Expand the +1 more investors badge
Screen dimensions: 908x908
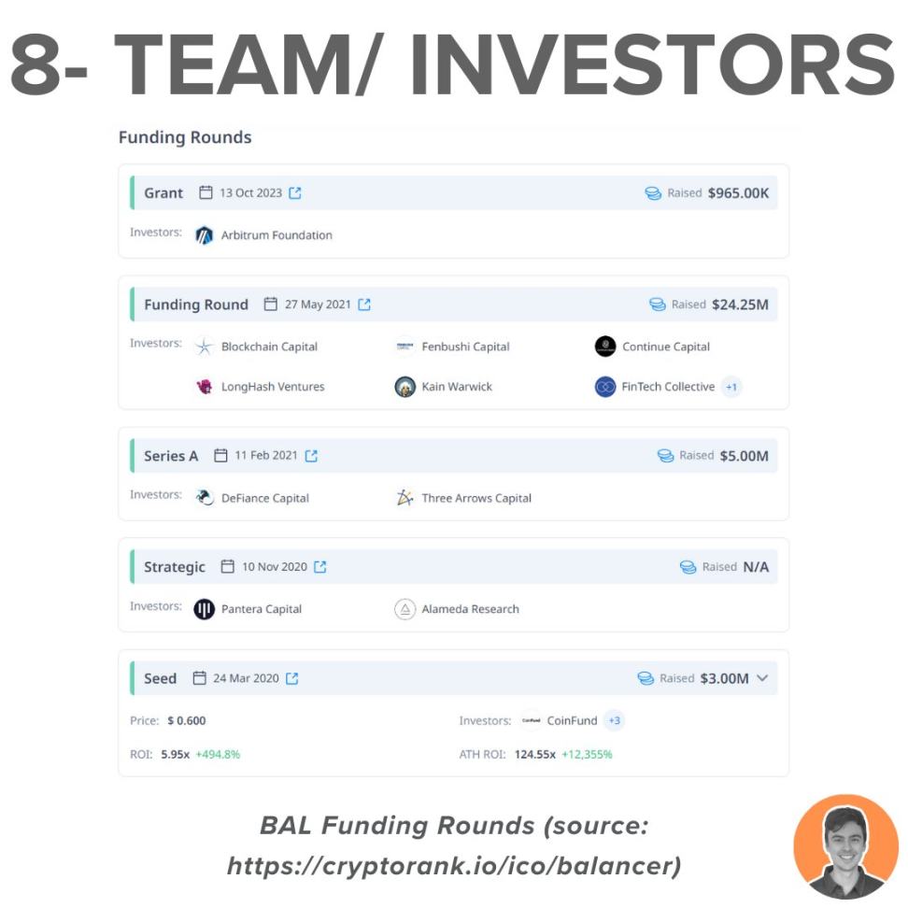click(732, 387)
